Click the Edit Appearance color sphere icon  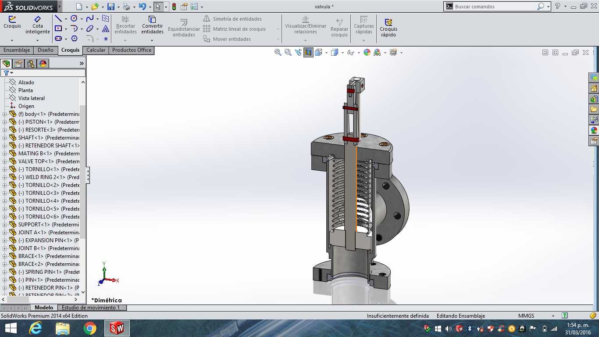pyautogui.click(x=367, y=52)
